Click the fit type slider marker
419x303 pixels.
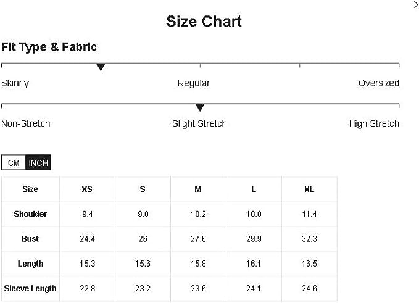[101, 67]
